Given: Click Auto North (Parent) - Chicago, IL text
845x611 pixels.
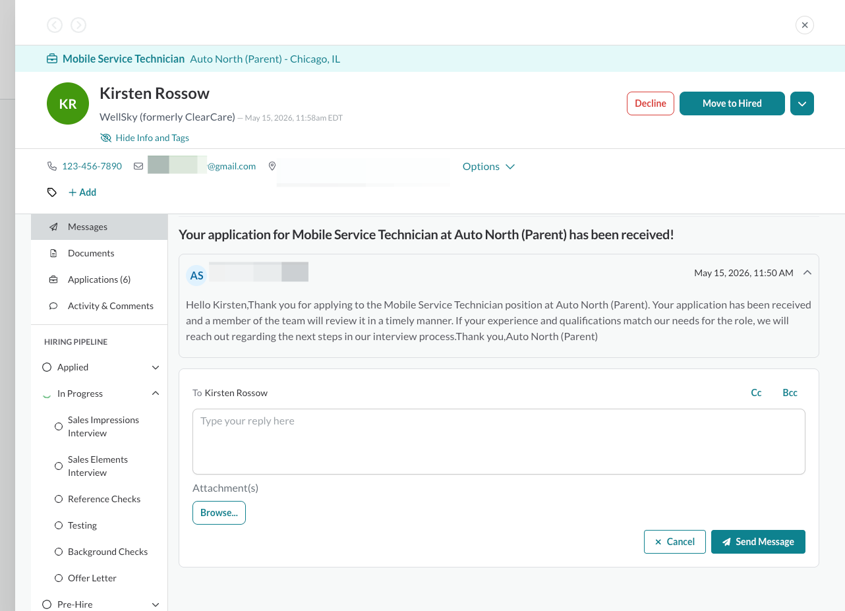Looking at the screenshot, I should 265,59.
